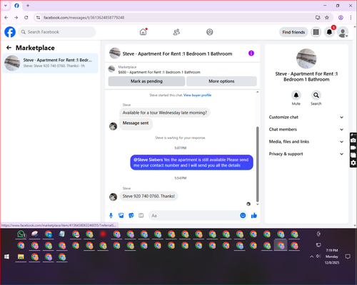Click the @Steve Siebers mention
This screenshot has height=285, width=357.
pos(148,160)
